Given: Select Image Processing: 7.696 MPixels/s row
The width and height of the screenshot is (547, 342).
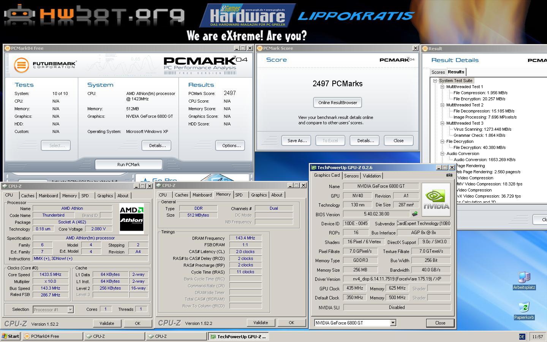Looking at the screenshot, I should click(485, 117).
